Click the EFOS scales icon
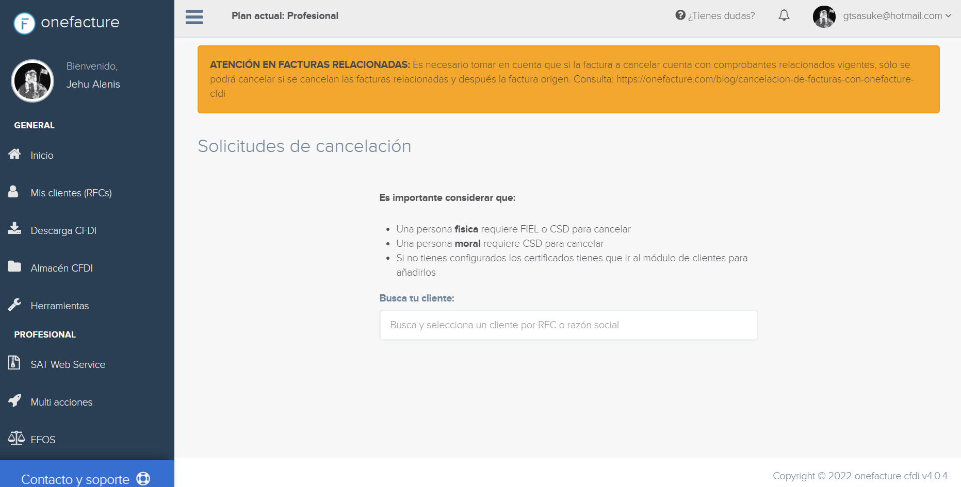This screenshot has width=961, height=487. pyautogui.click(x=14, y=438)
